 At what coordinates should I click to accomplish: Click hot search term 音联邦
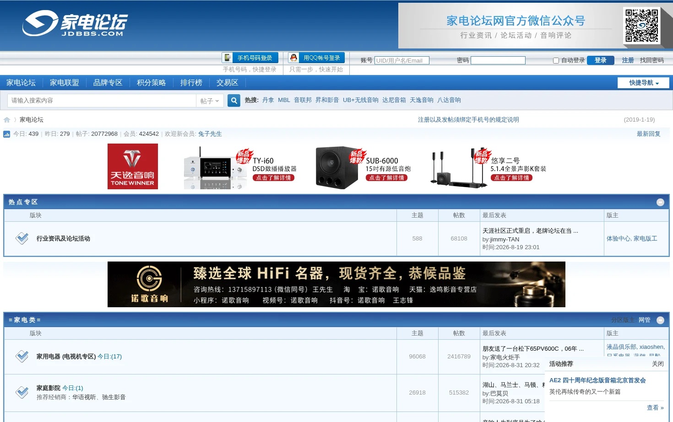tap(303, 100)
